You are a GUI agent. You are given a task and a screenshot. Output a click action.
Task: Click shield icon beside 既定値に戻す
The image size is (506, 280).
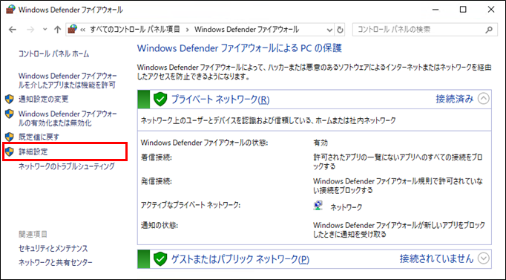pyautogui.click(x=10, y=137)
